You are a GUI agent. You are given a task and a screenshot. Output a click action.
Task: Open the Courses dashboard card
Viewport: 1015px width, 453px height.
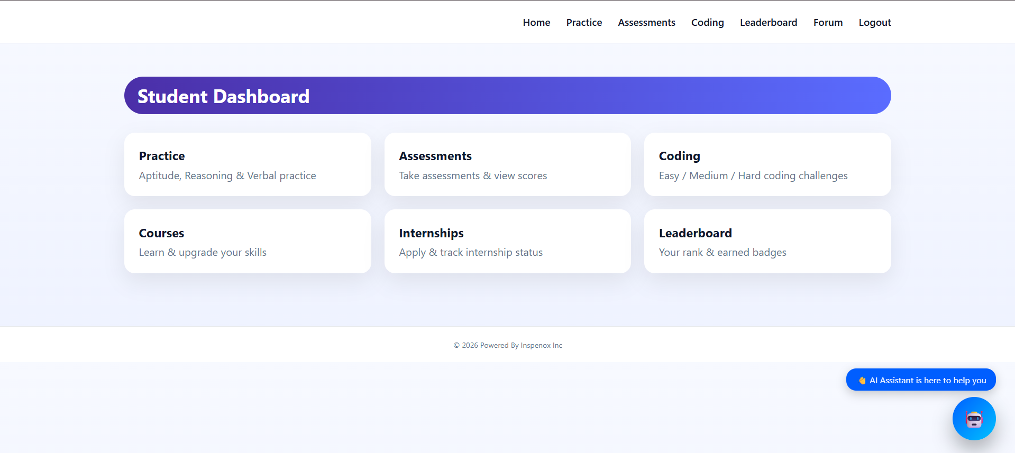coord(248,242)
